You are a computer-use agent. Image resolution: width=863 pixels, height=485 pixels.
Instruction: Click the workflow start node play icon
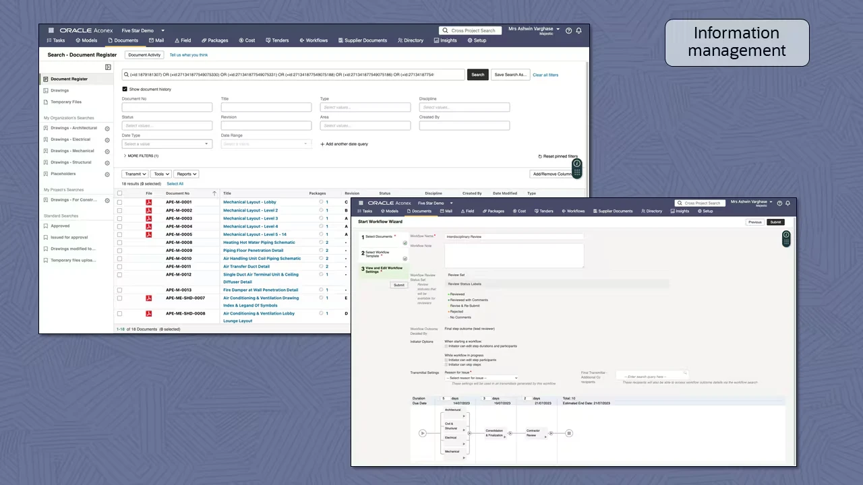pos(423,433)
